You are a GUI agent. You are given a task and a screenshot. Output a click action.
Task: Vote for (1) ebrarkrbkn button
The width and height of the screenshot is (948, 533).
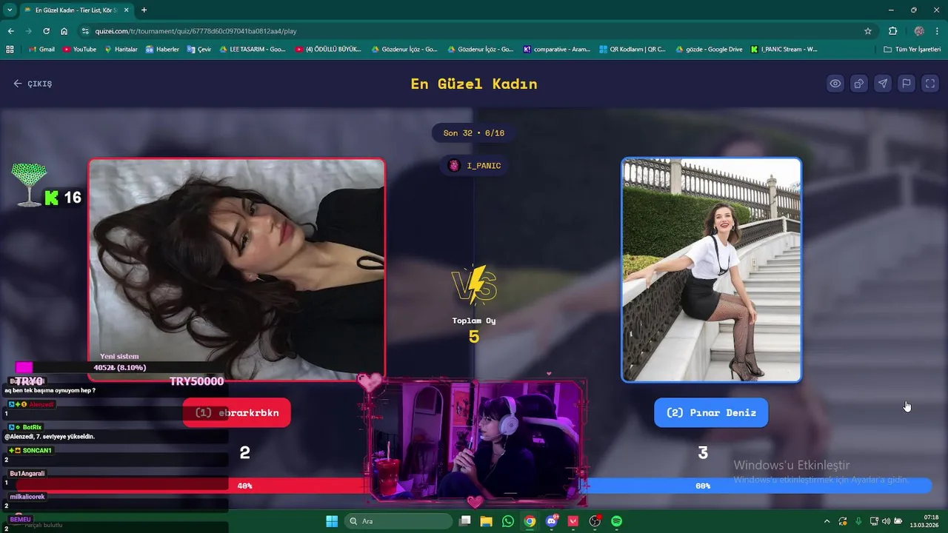237,412
